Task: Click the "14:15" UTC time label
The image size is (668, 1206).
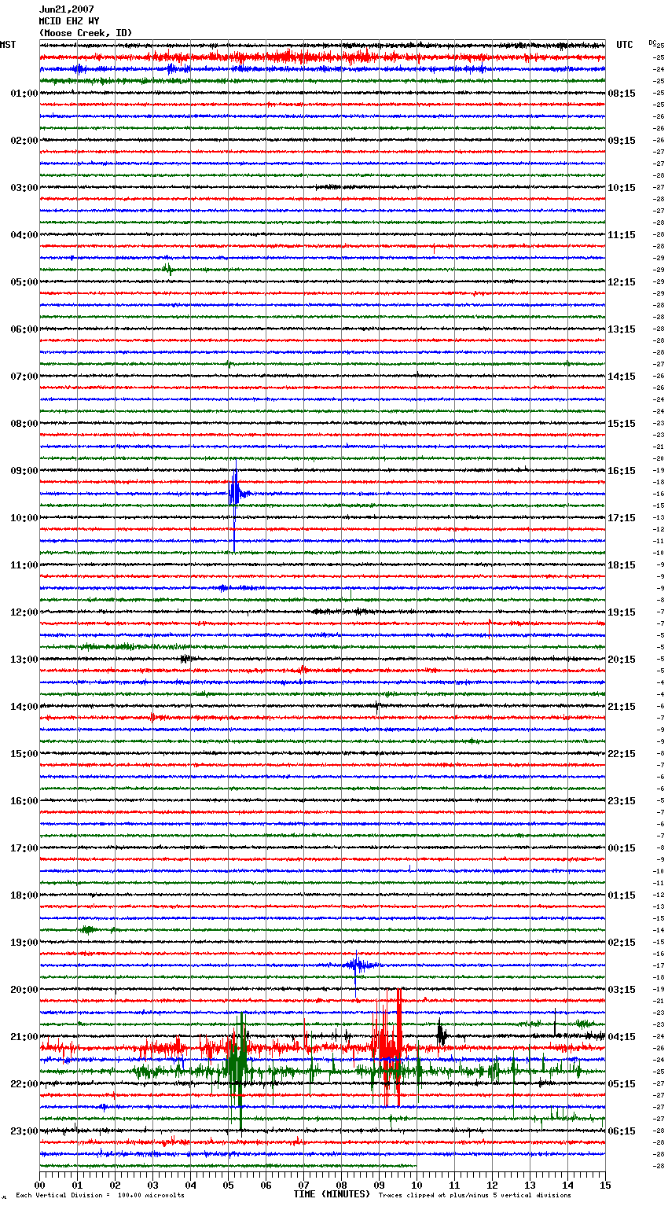Action: tap(622, 377)
